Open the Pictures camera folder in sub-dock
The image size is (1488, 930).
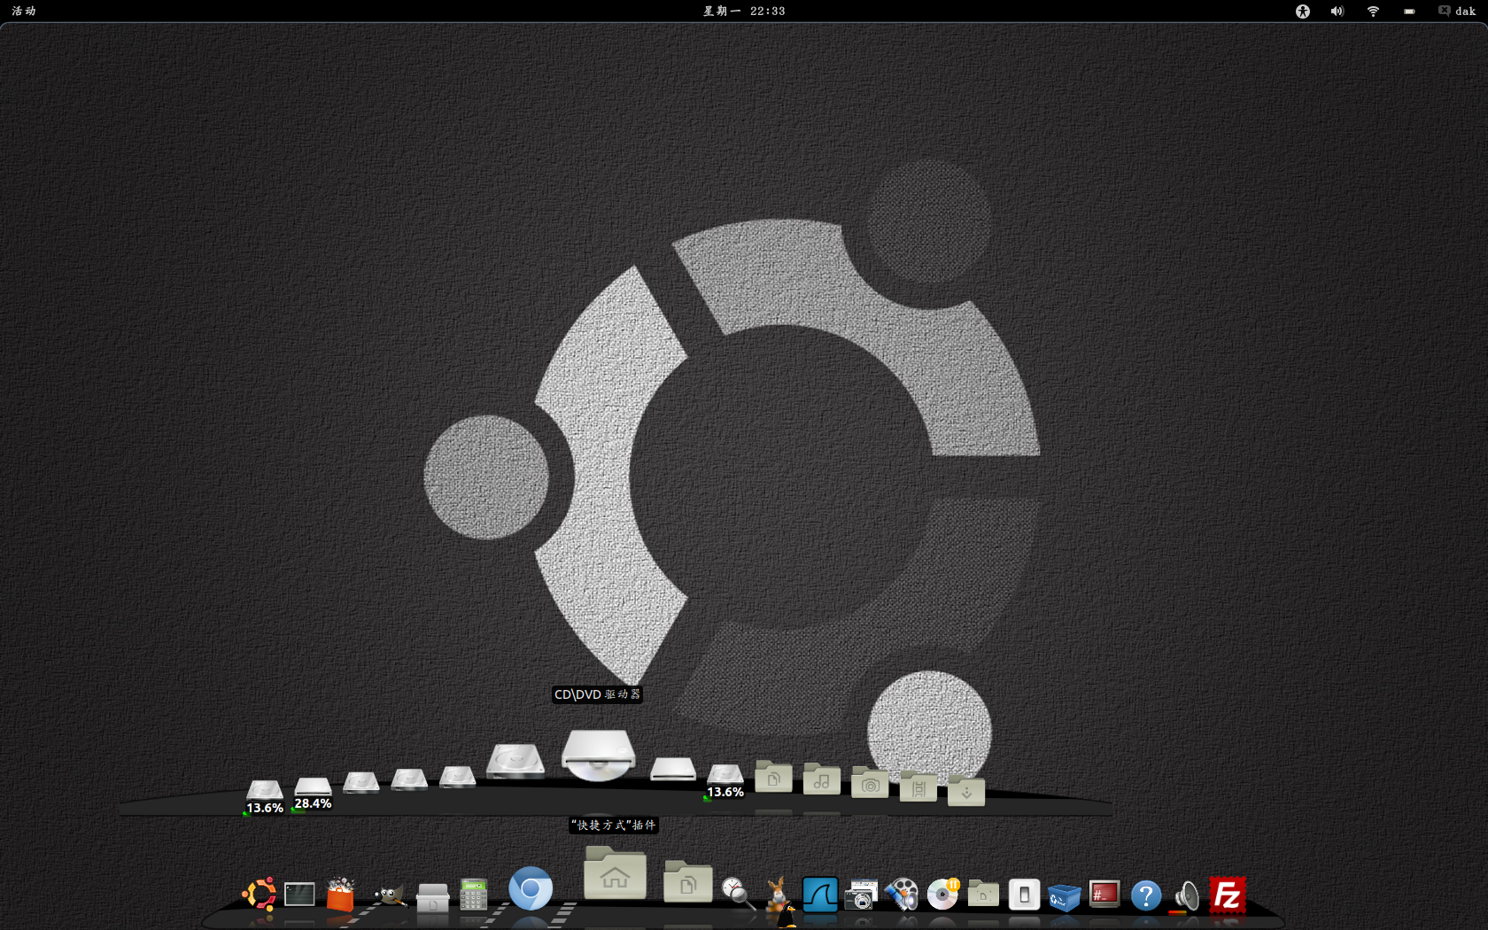(870, 783)
